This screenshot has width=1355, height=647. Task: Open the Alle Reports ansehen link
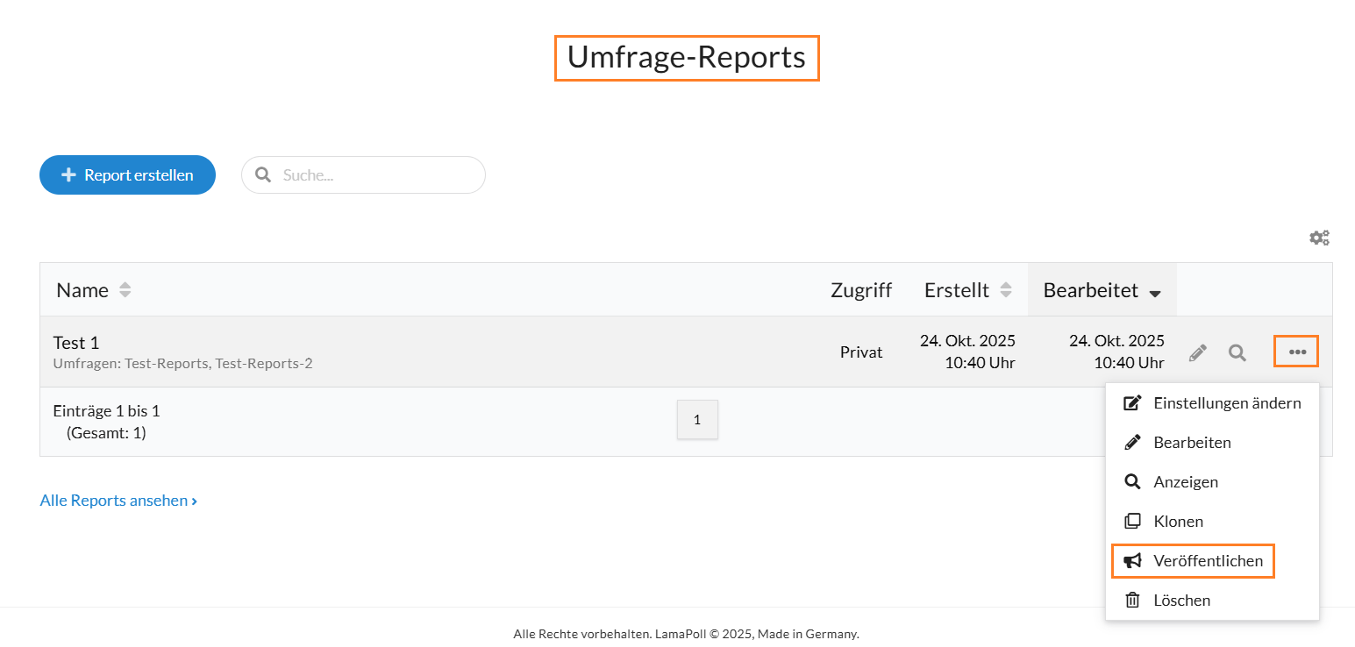[x=118, y=500]
